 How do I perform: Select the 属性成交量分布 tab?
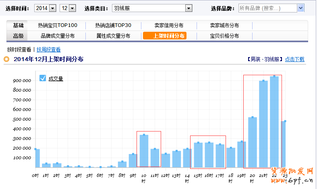(113, 36)
